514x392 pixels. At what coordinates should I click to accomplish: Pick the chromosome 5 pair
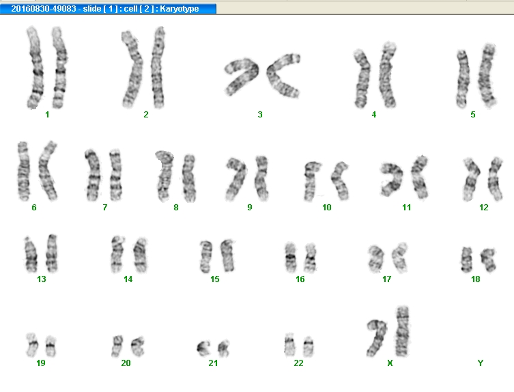pos(475,76)
